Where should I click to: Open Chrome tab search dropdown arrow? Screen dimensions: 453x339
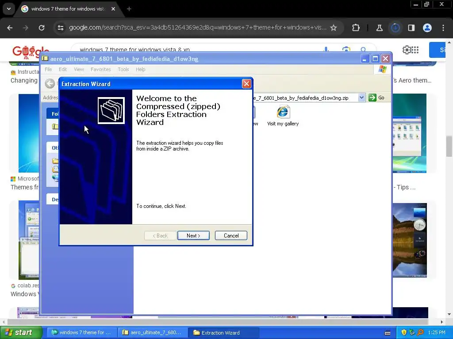coord(9,9)
